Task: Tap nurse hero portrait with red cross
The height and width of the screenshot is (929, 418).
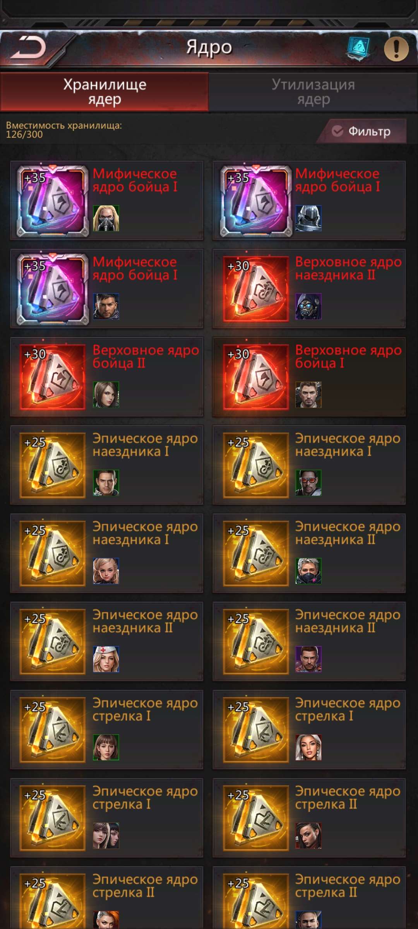Action: 106,659
